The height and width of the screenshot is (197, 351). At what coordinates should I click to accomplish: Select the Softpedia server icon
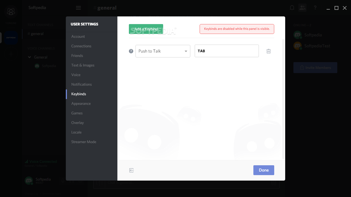(11, 37)
